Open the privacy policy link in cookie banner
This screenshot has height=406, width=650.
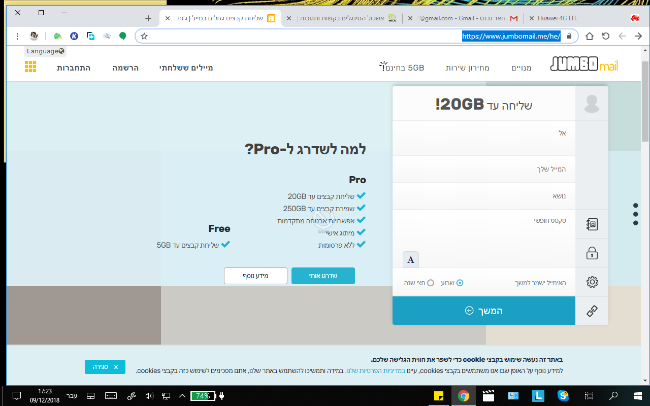(375, 371)
